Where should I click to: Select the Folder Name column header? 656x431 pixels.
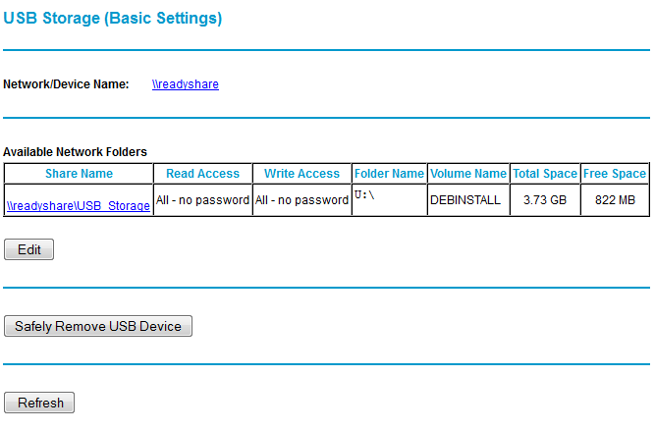point(389,173)
